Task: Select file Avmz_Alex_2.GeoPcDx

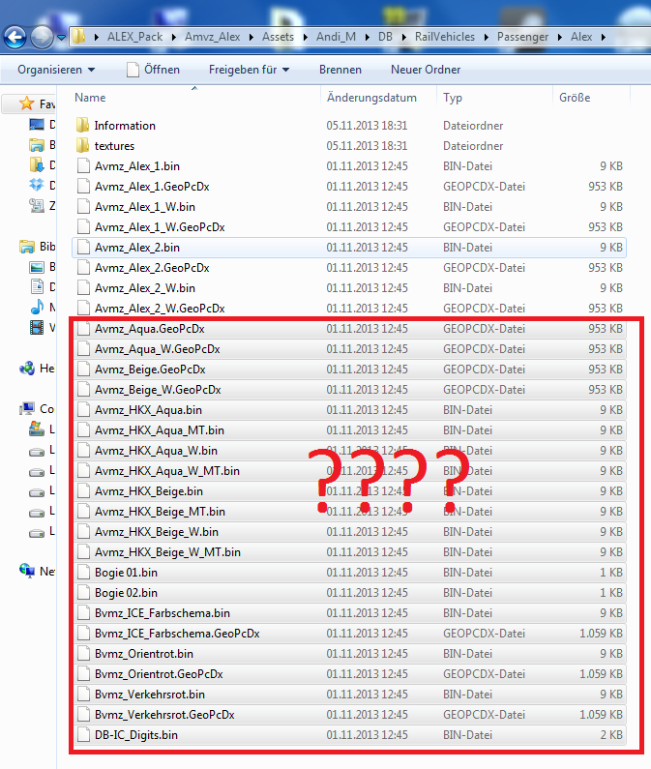Action: pyautogui.click(x=349, y=268)
